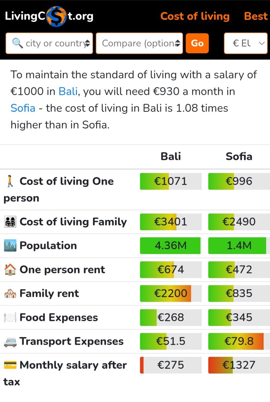Click the magnifier search icon
This screenshot has height=402, width=270.
pyautogui.click(x=17, y=43)
